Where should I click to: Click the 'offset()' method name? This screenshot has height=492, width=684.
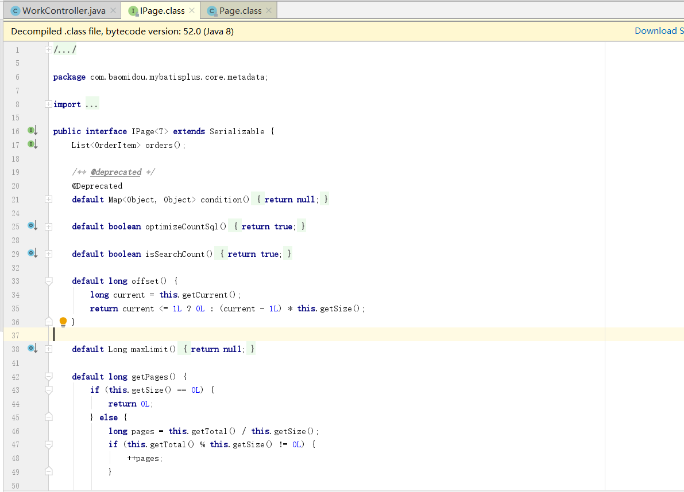[x=149, y=282]
